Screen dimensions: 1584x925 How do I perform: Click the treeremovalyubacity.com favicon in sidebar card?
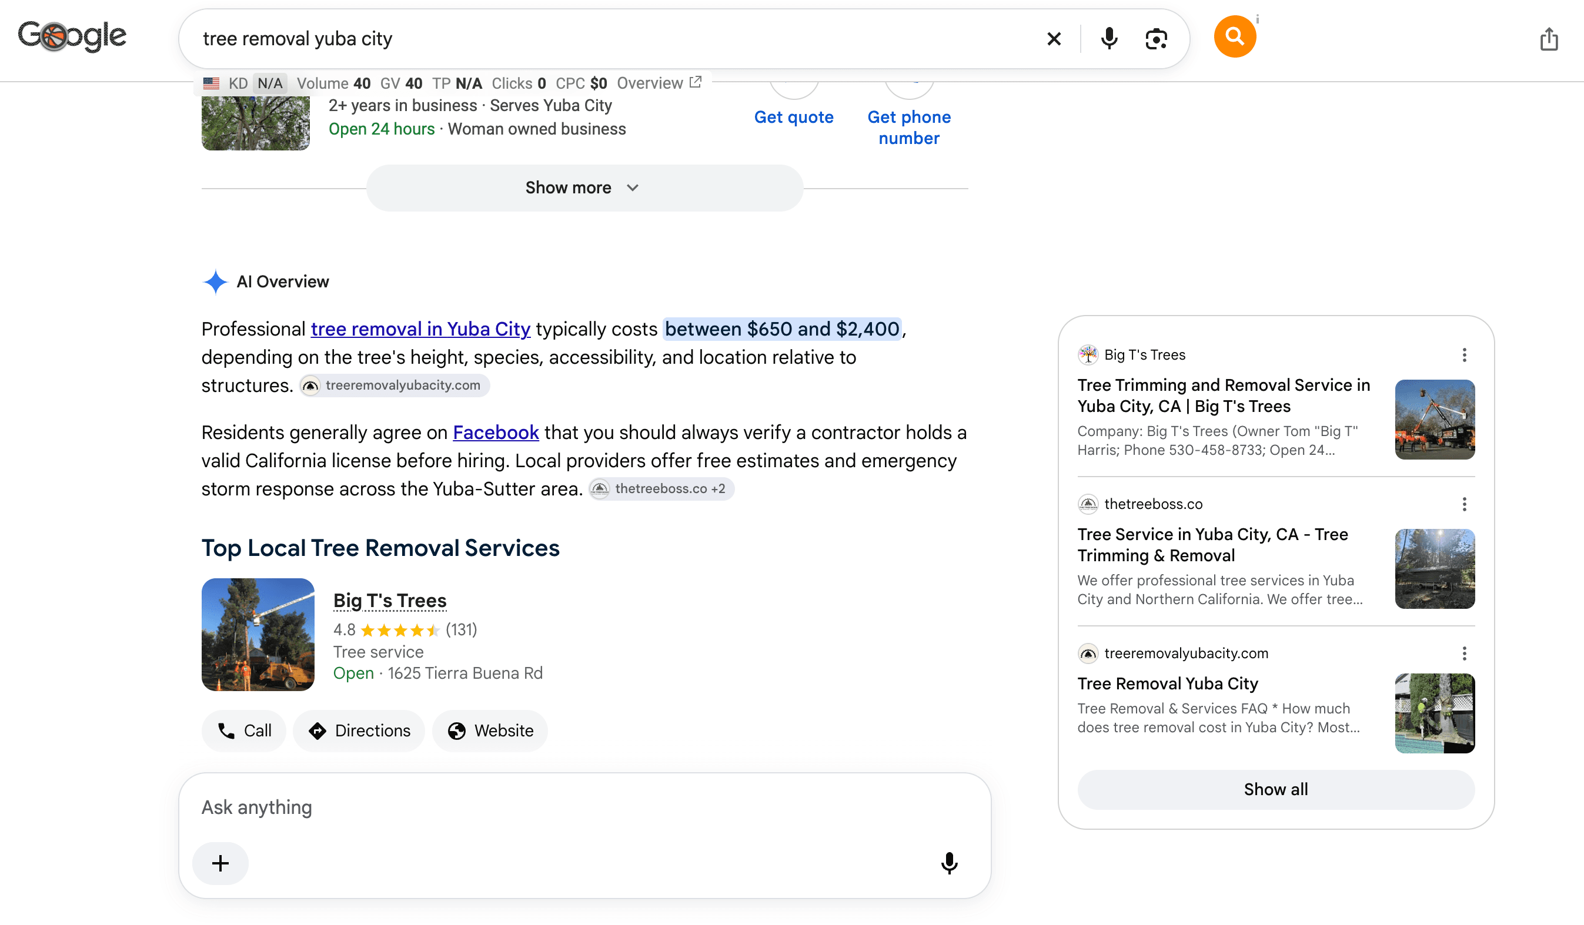(1087, 653)
